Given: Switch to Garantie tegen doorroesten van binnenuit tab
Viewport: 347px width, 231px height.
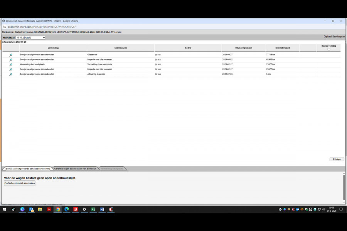Looking at the screenshot, I should tap(75, 169).
